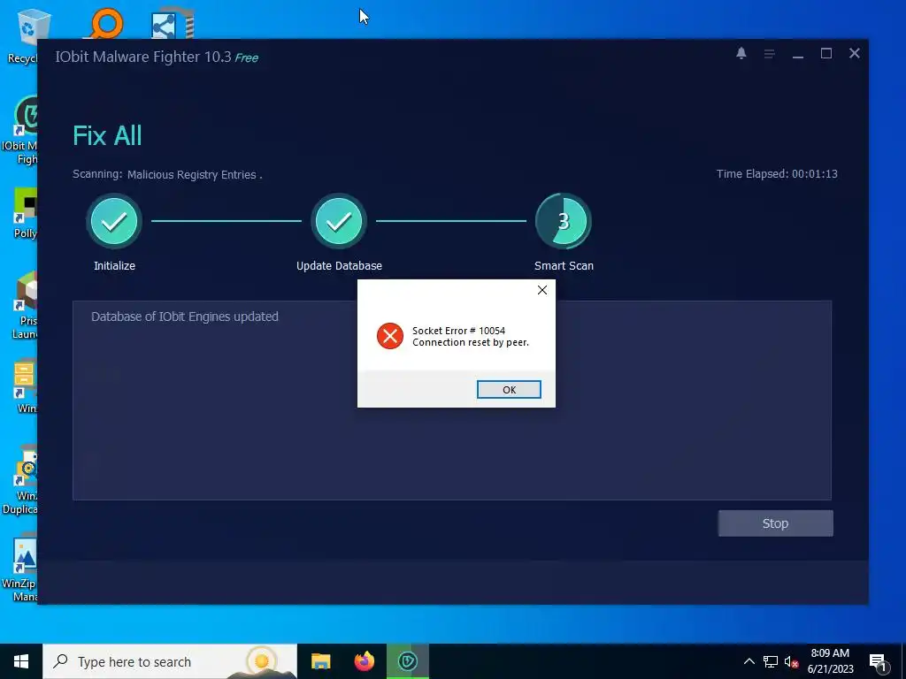Close the Socket Error dialog with X
This screenshot has width=906, height=679.
(x=542, y=290)
